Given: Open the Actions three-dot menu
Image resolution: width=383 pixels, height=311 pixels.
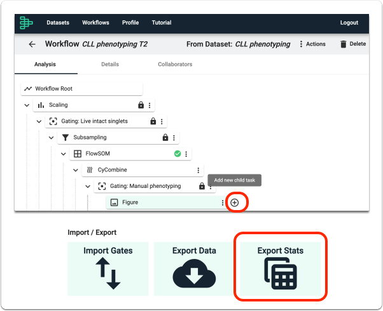Looking at the screenshot, I should coord(301,44).
